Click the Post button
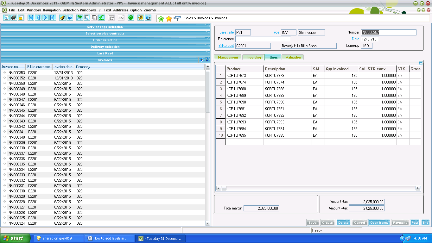 tap(415, 222)
